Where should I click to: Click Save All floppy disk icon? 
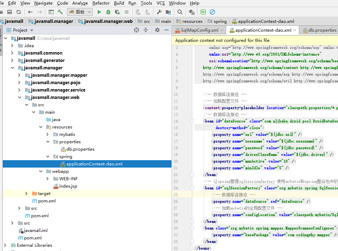[10, 12]
